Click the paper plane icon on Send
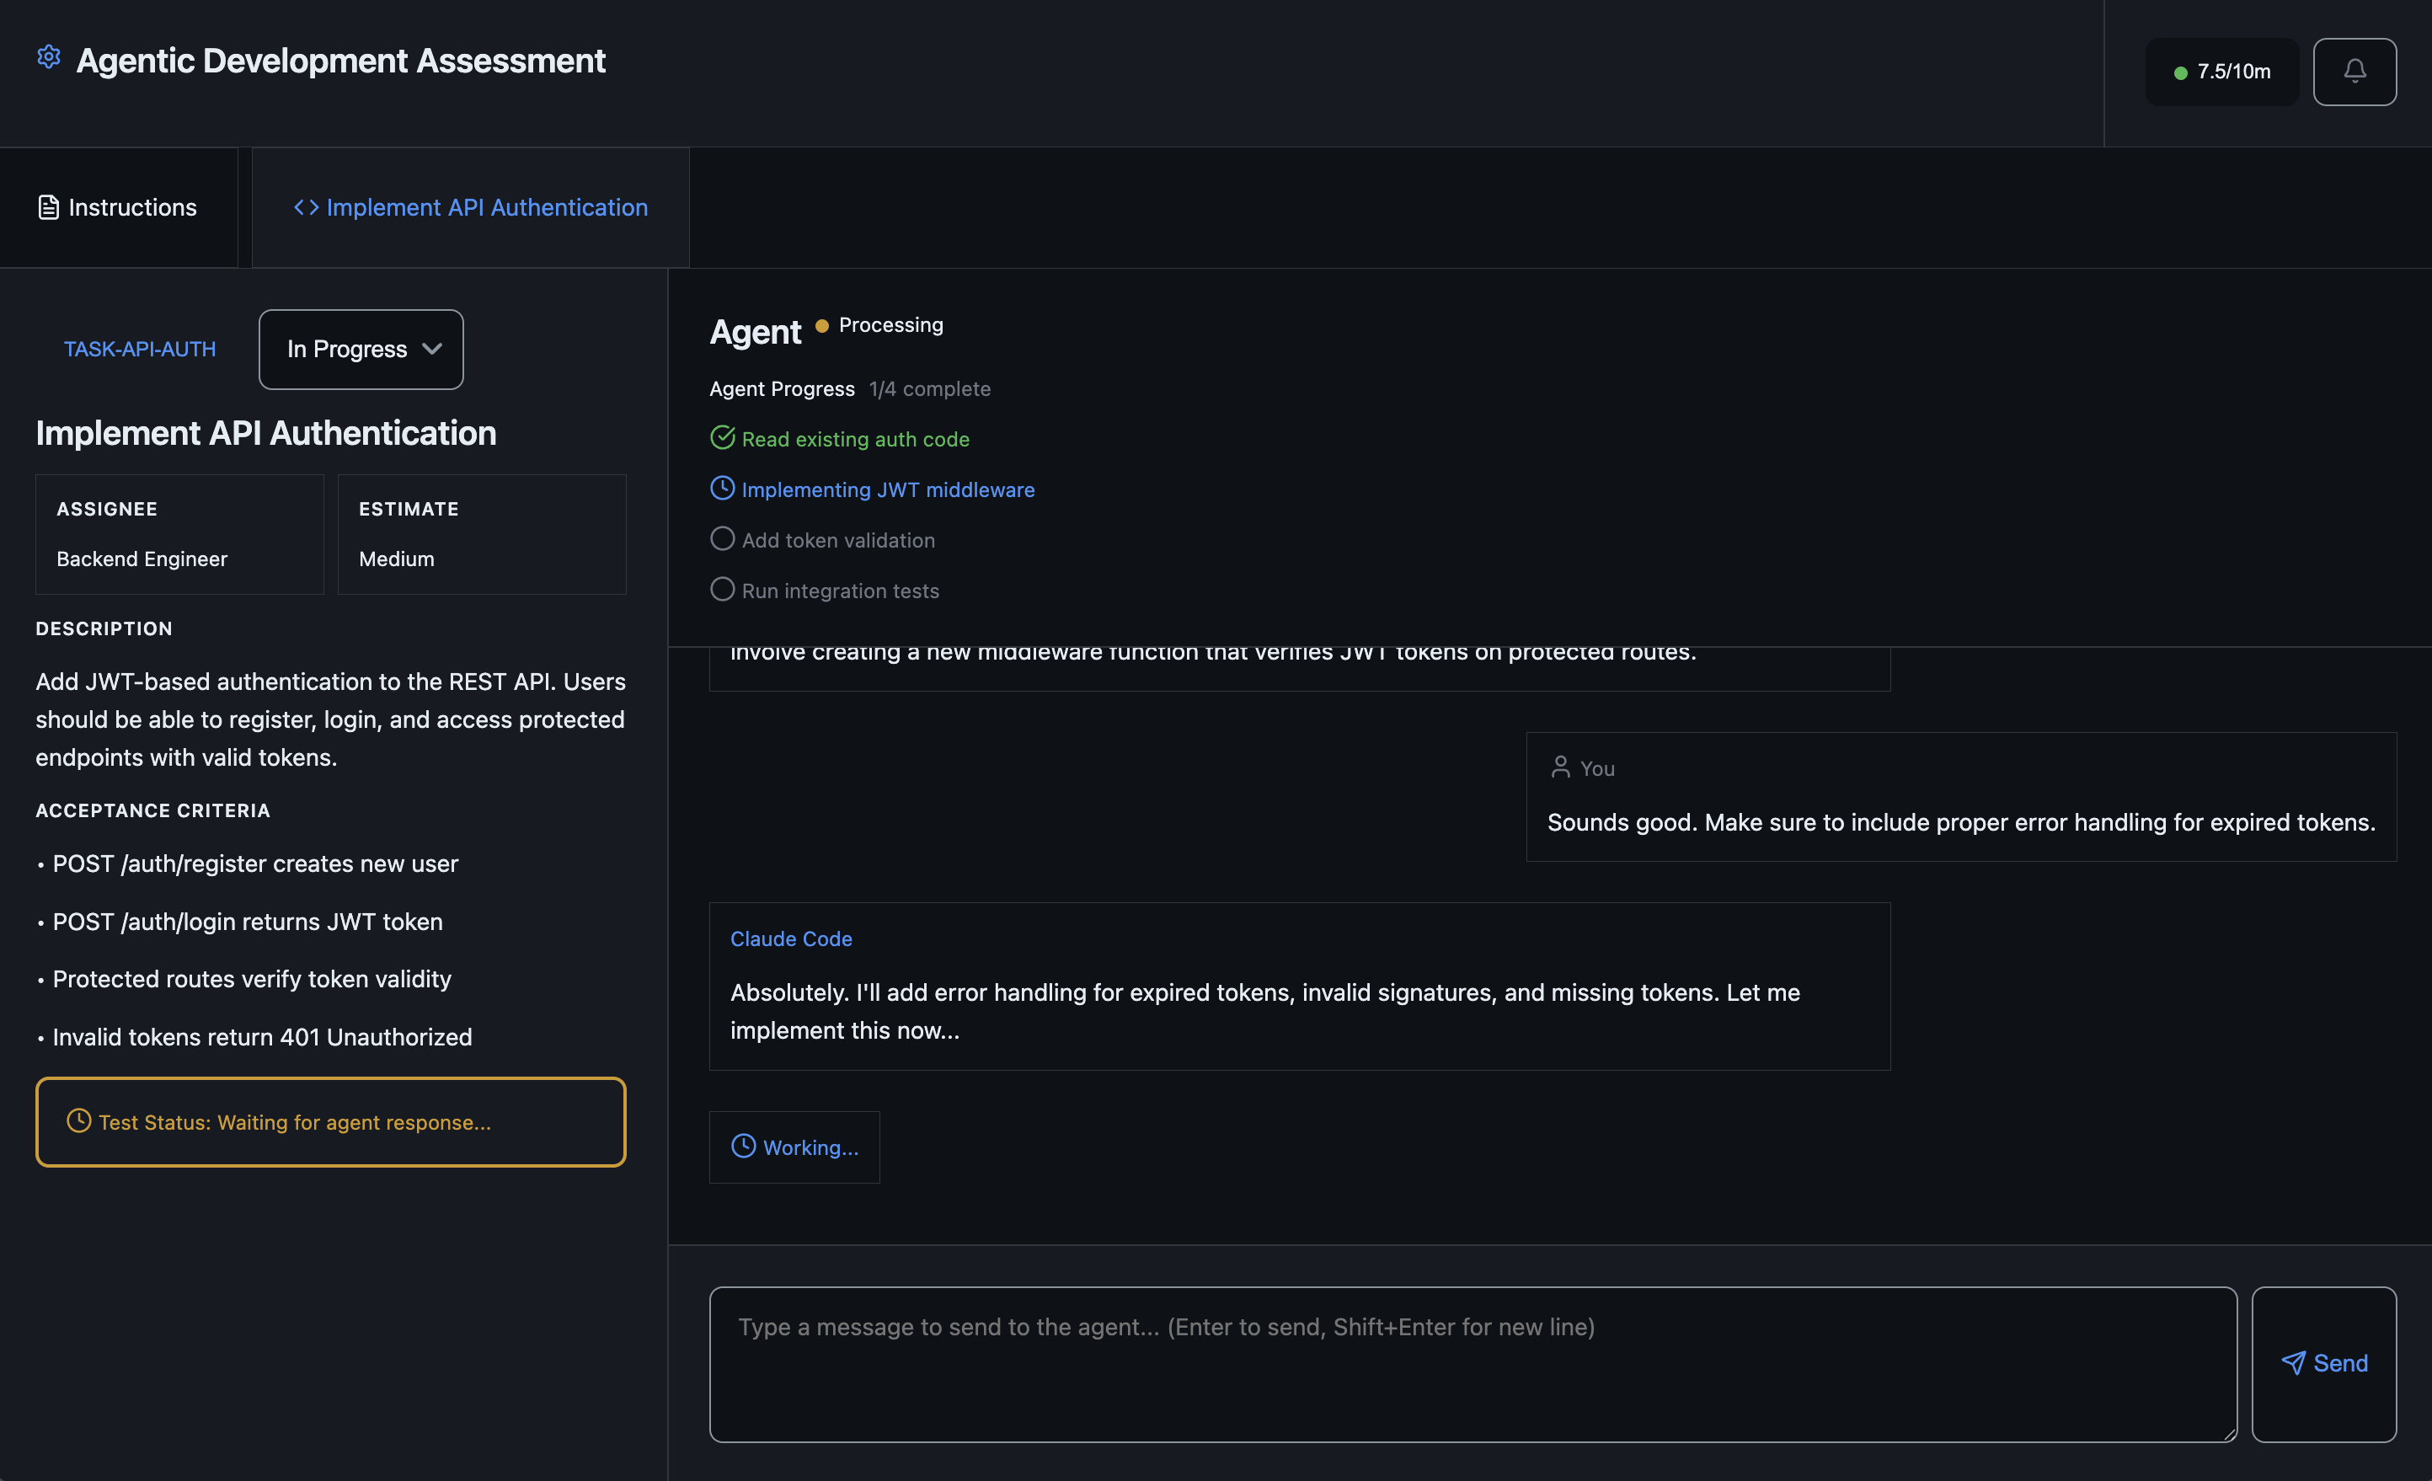 coord(2294,1362)
